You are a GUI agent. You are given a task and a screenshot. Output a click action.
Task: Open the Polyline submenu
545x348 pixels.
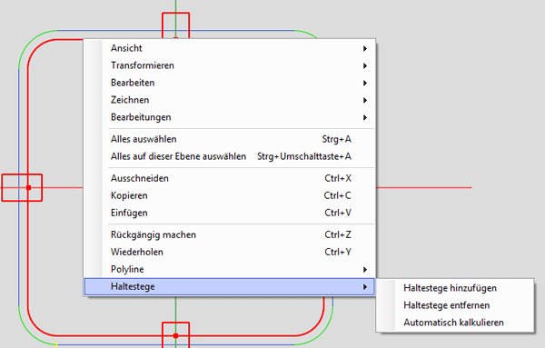tap(230, 270)
